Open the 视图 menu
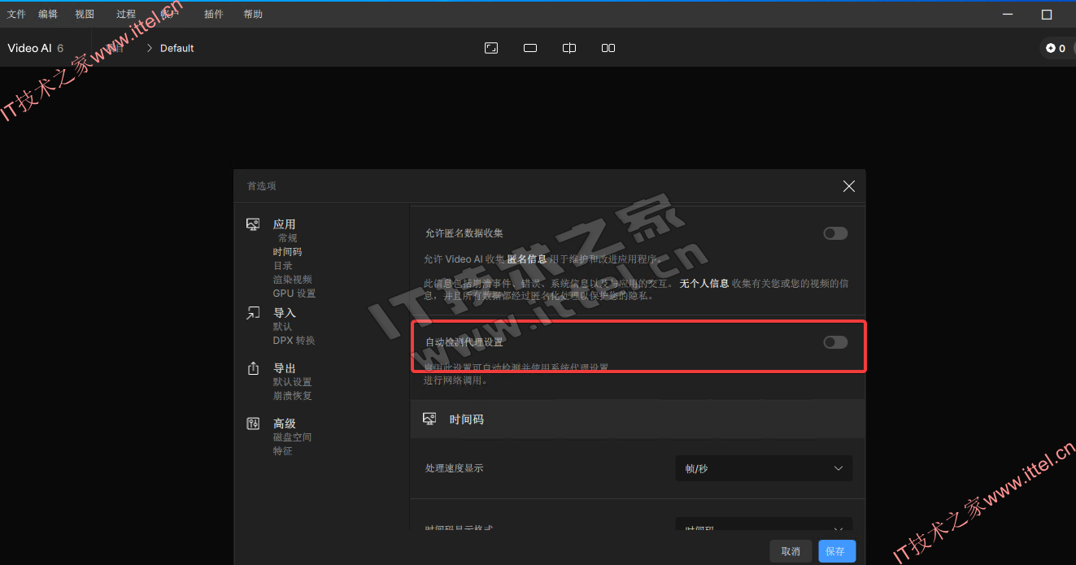 85,14
